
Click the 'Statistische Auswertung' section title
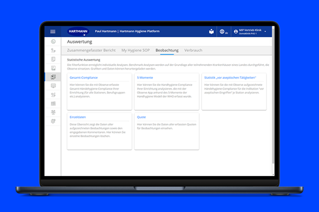84,60
